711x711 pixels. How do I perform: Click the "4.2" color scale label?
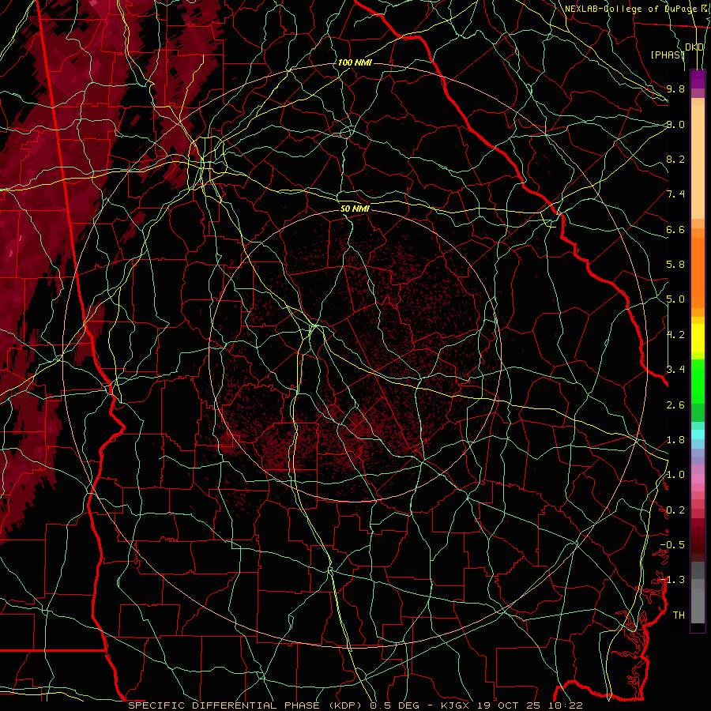[x=675, y=335]
